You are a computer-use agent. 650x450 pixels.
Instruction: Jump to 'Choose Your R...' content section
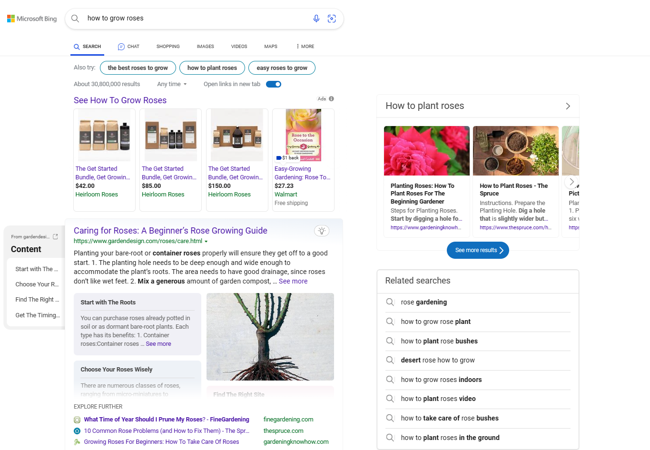tap(37, 284)
